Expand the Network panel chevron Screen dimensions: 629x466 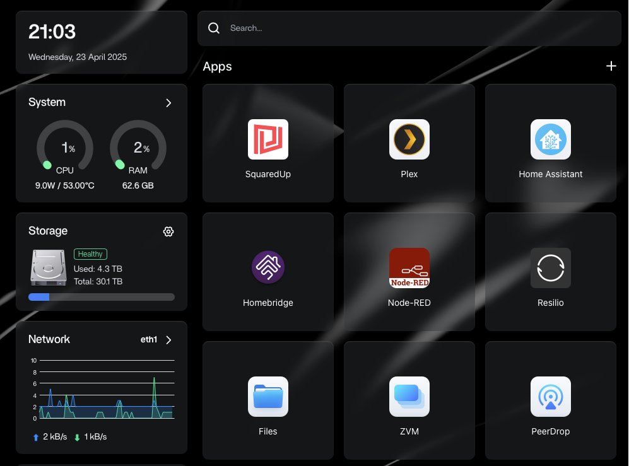point(168,340)
